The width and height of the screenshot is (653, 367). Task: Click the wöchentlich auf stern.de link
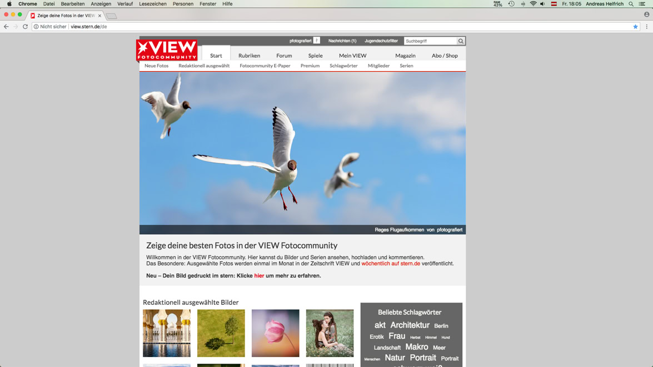(x=391, y=263)
